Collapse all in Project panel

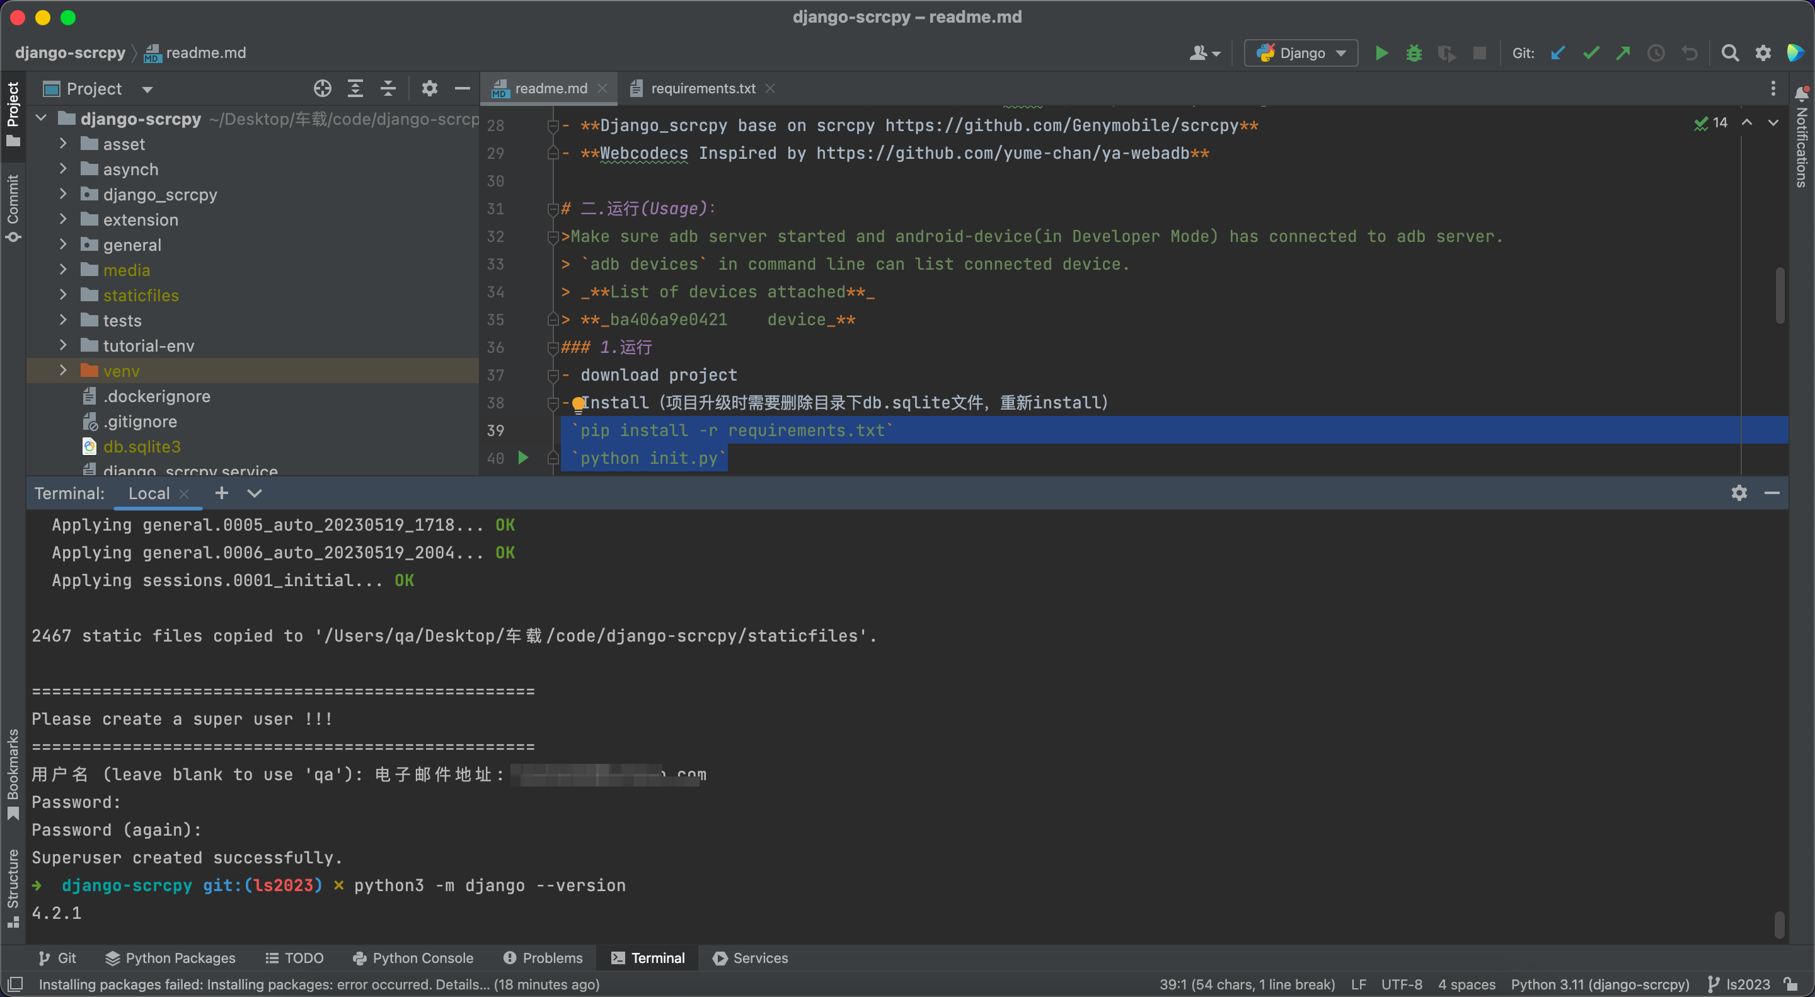click(x=388, y=89)
